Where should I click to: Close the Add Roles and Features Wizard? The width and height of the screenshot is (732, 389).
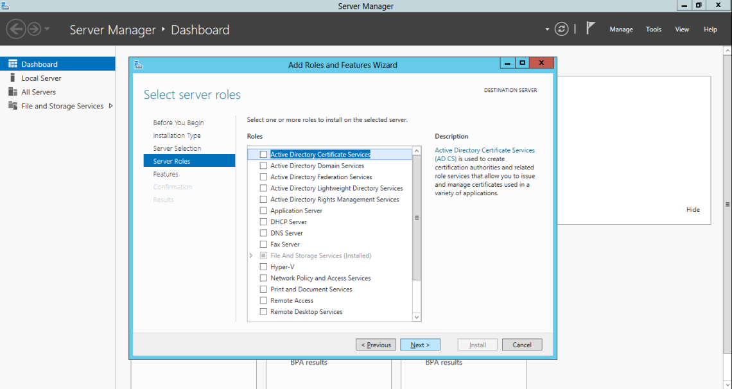tap(541, 63)
